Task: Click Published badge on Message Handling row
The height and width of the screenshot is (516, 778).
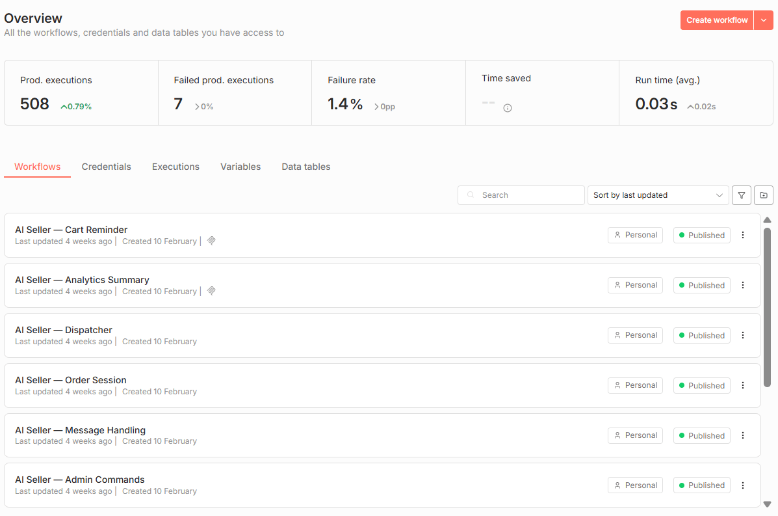Action: coord(701,435)
